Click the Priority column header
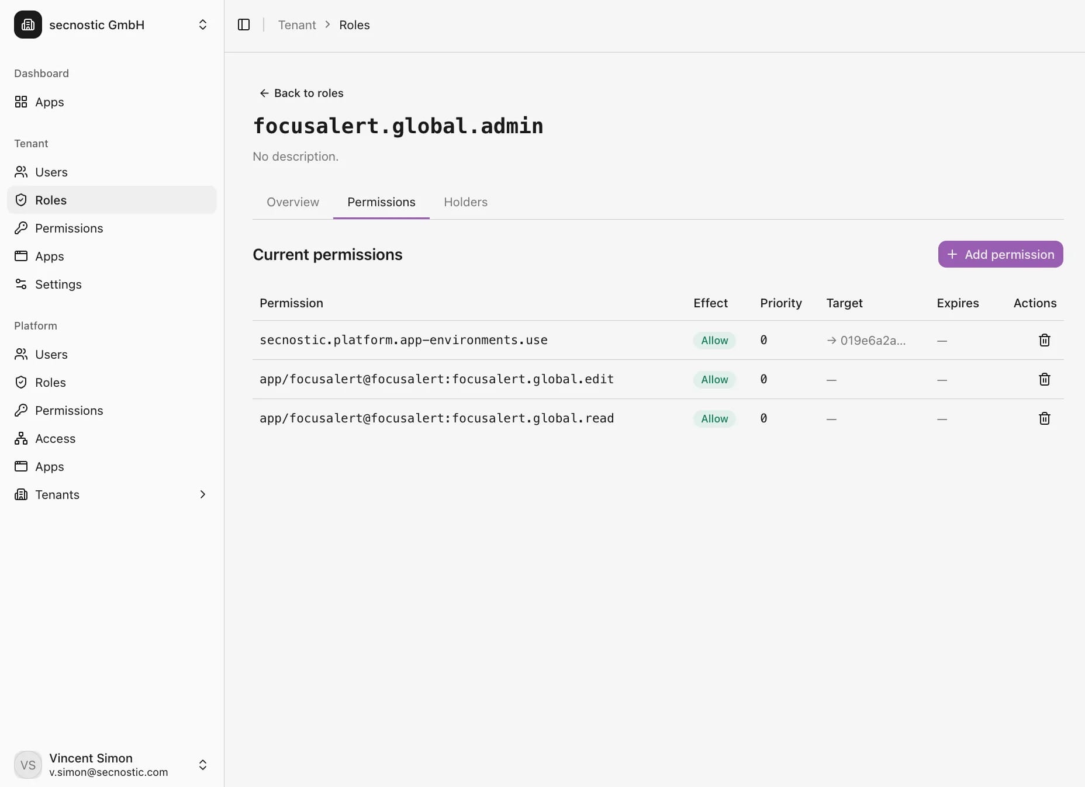This screenshot has height=787, width=1085. pos(781,303)
